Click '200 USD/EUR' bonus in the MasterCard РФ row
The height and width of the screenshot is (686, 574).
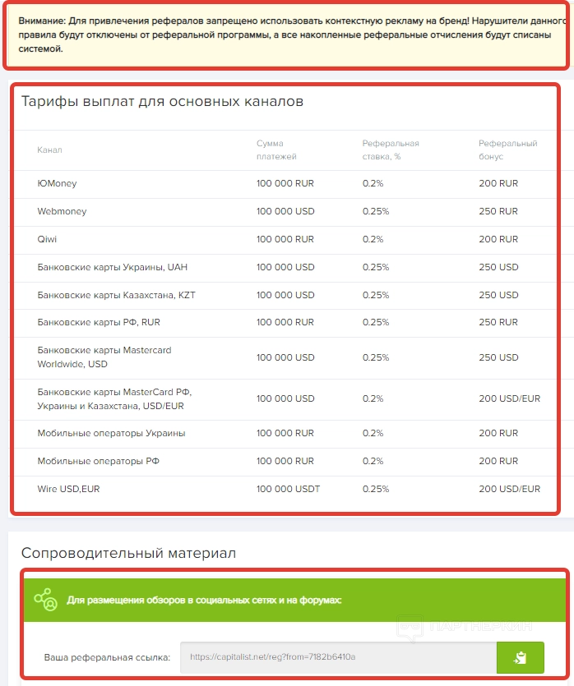510,399
